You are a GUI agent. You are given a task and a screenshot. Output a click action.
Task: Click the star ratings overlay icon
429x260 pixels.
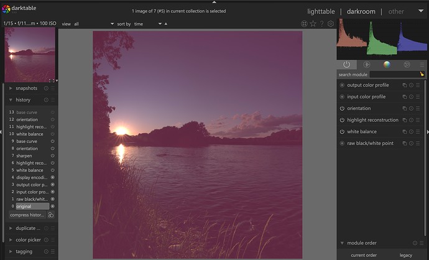point(313,24)
